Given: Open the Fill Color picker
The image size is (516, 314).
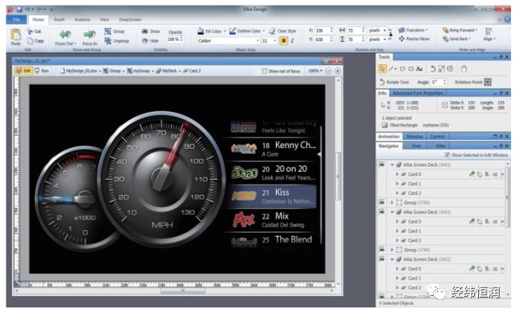Looking at the screenshot, I should pyautogui.click(x=210, y=31).
